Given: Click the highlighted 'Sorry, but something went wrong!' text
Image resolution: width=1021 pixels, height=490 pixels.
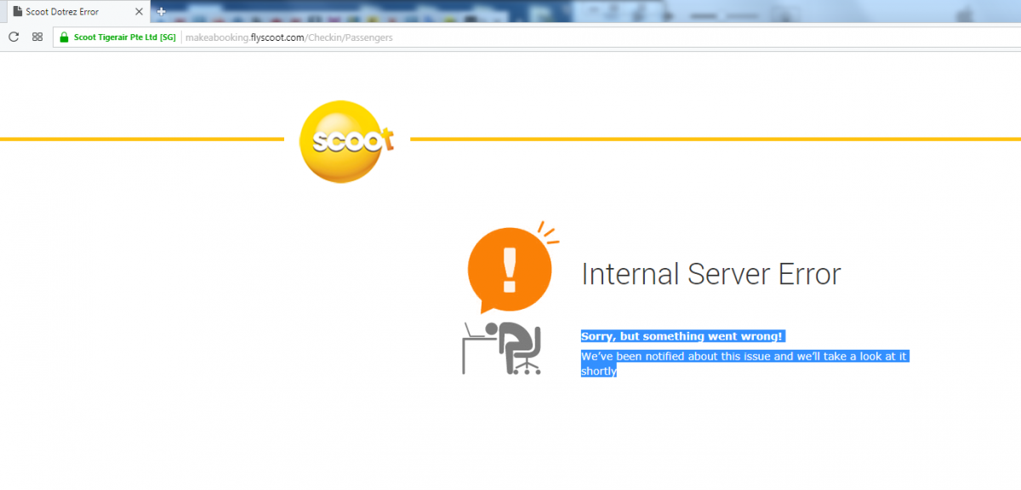Looking at the screenshot, I should pyautogui.click(x=682, y=336).
